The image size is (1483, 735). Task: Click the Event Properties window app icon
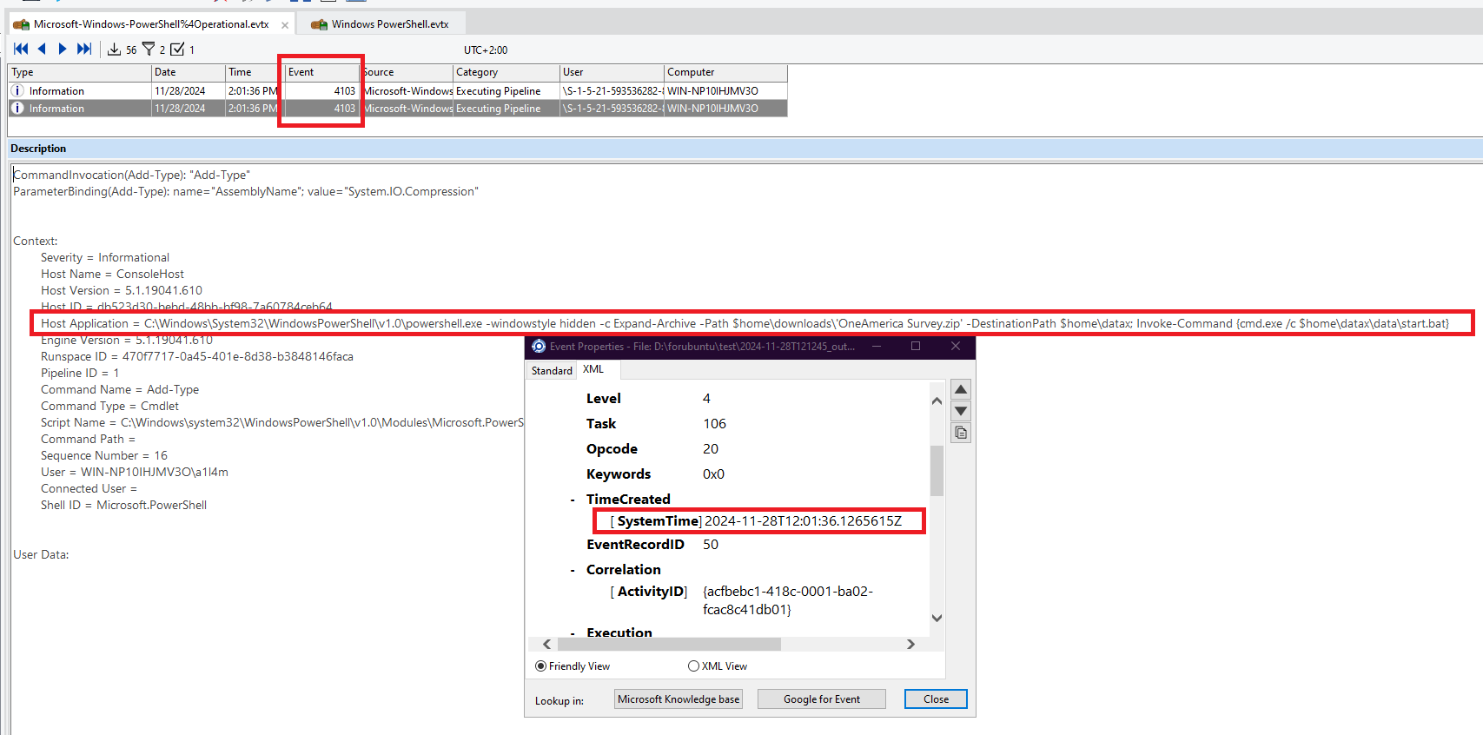539,346
